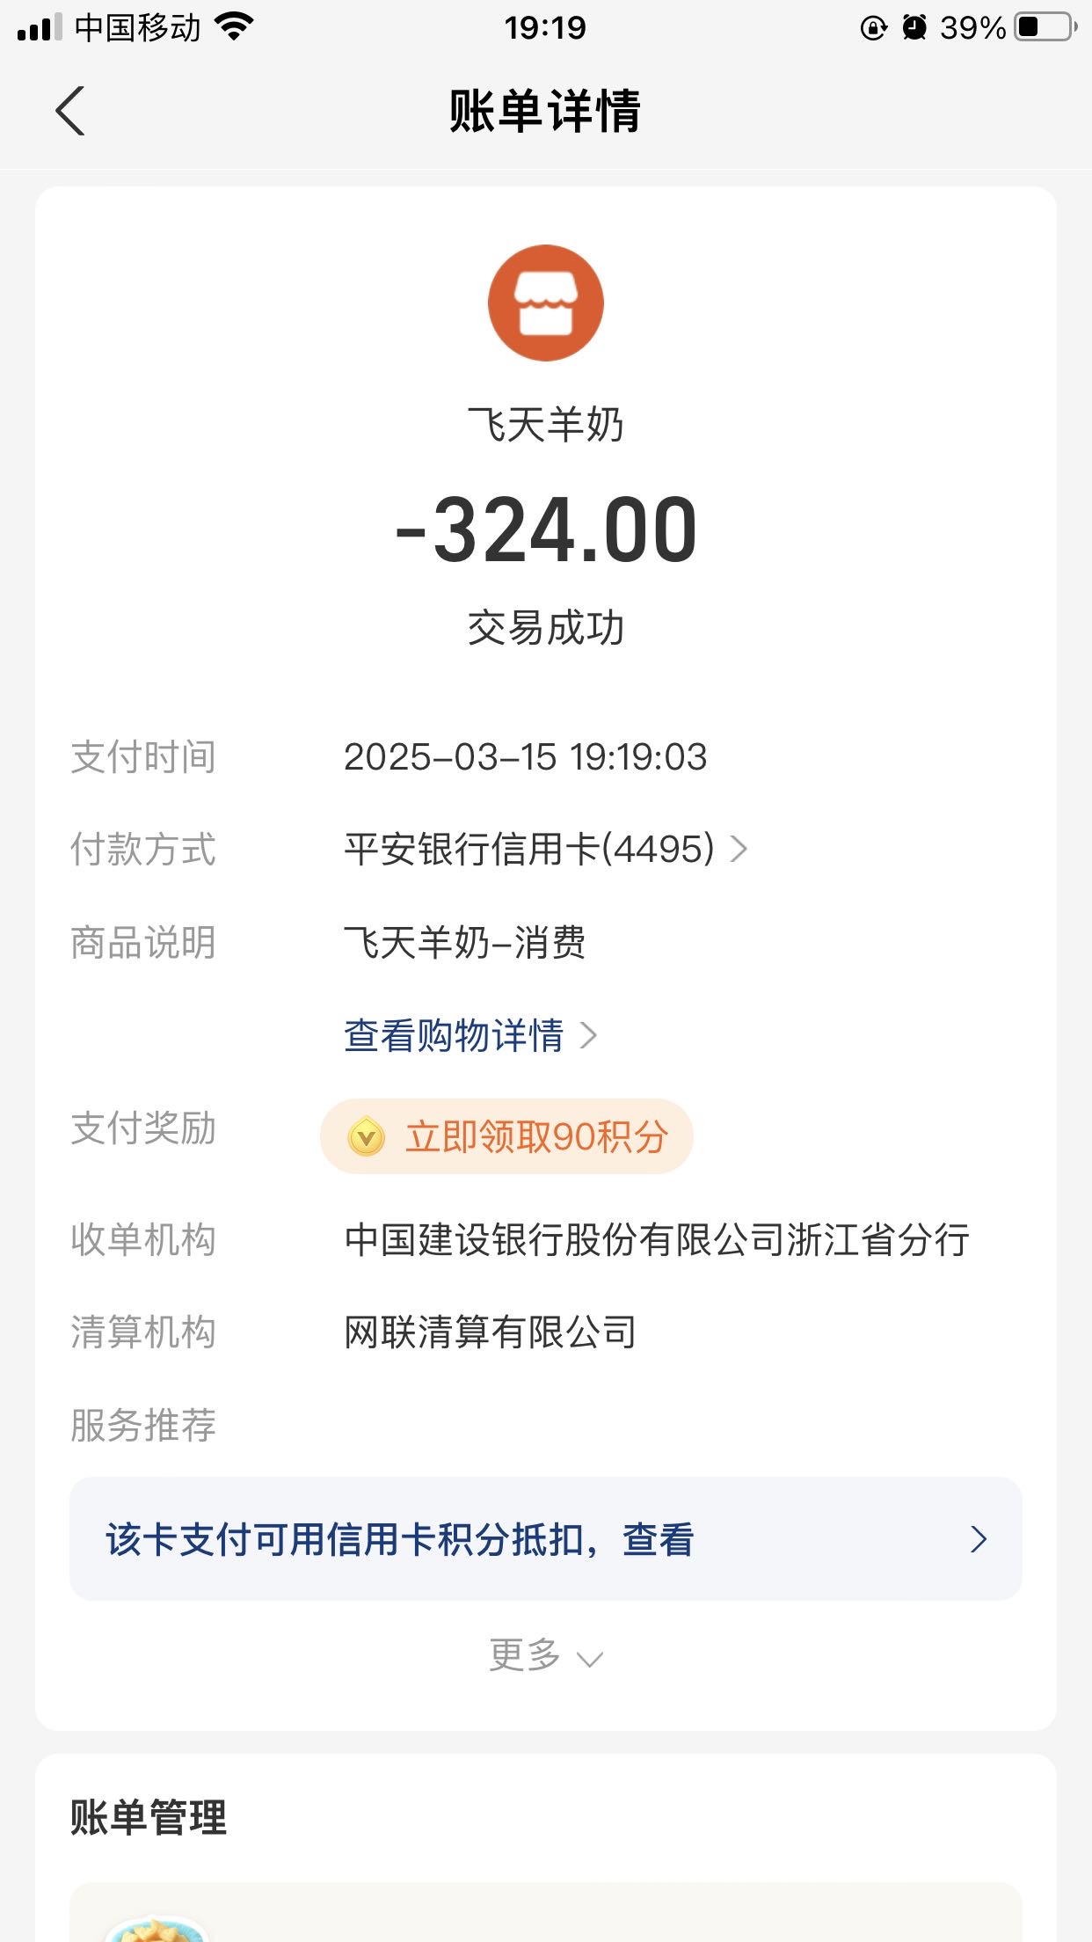
Task: Tap the back arrow icon
Action: 70,111
